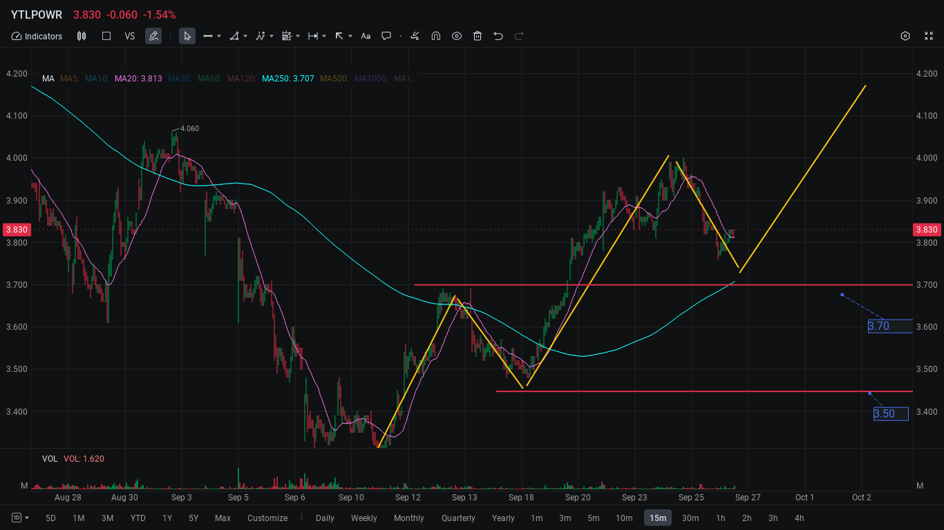
Task: Toggle the magnet snap mode
Action: pyautogui.click(x=436, y=36)
